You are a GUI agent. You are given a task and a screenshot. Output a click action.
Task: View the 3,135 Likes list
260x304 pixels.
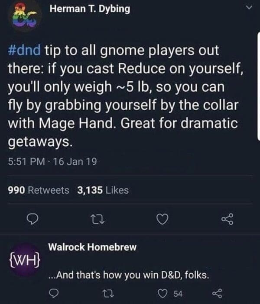tap(103, 190)
